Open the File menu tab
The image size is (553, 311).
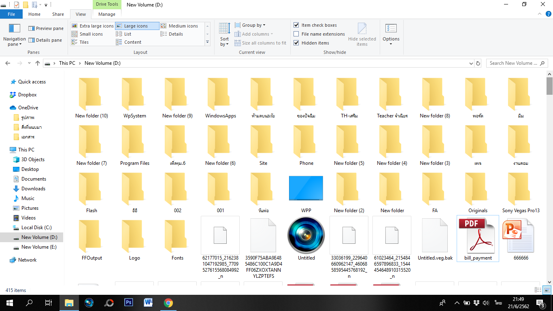11,14
